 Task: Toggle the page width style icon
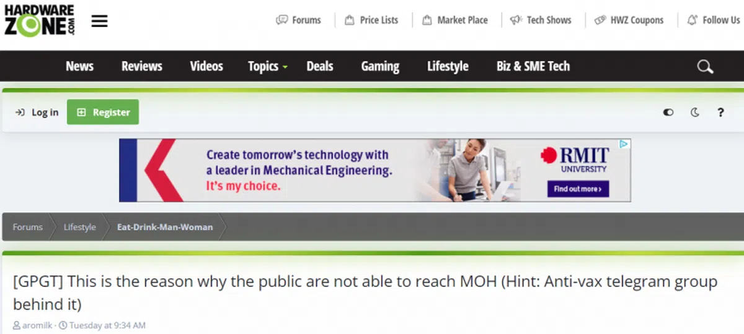[668, 113]
